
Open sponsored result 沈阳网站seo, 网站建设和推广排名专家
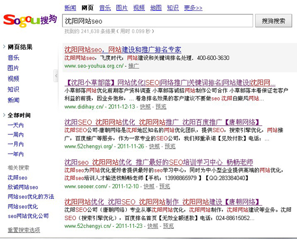[x=123, y=50]
